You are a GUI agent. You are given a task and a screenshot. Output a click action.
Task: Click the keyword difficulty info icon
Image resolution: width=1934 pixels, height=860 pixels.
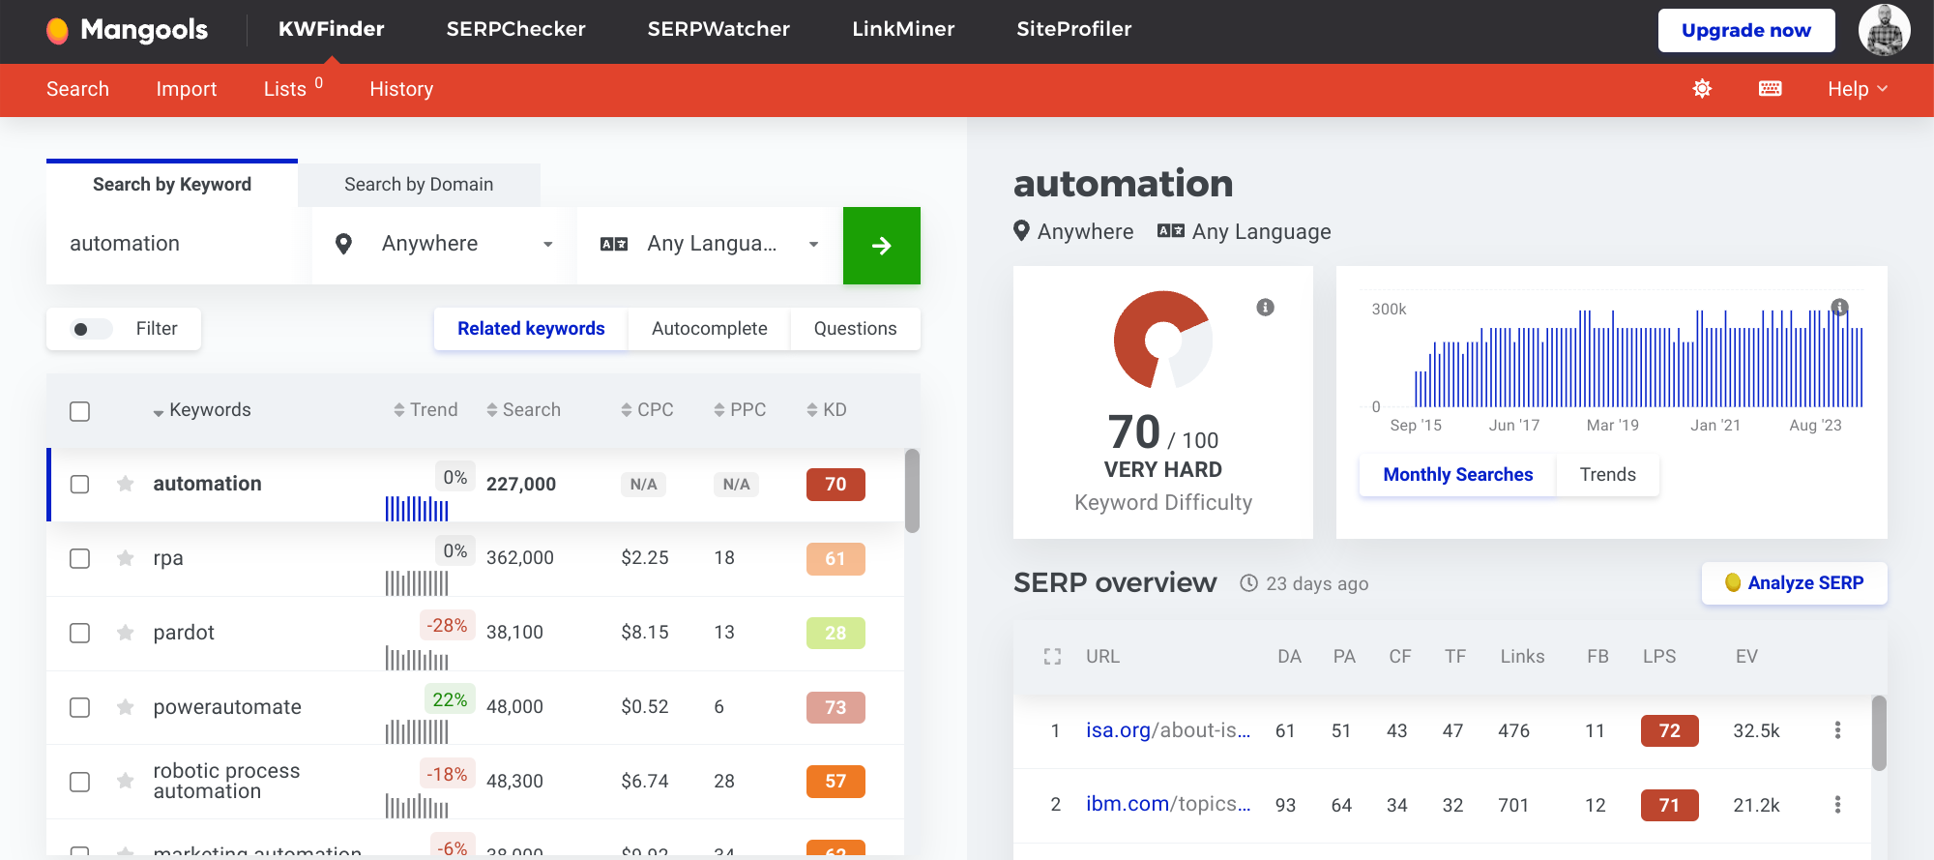click(1265, 308)
